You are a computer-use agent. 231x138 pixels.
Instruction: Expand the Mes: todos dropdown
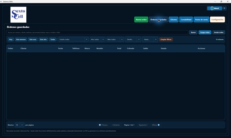115,39
